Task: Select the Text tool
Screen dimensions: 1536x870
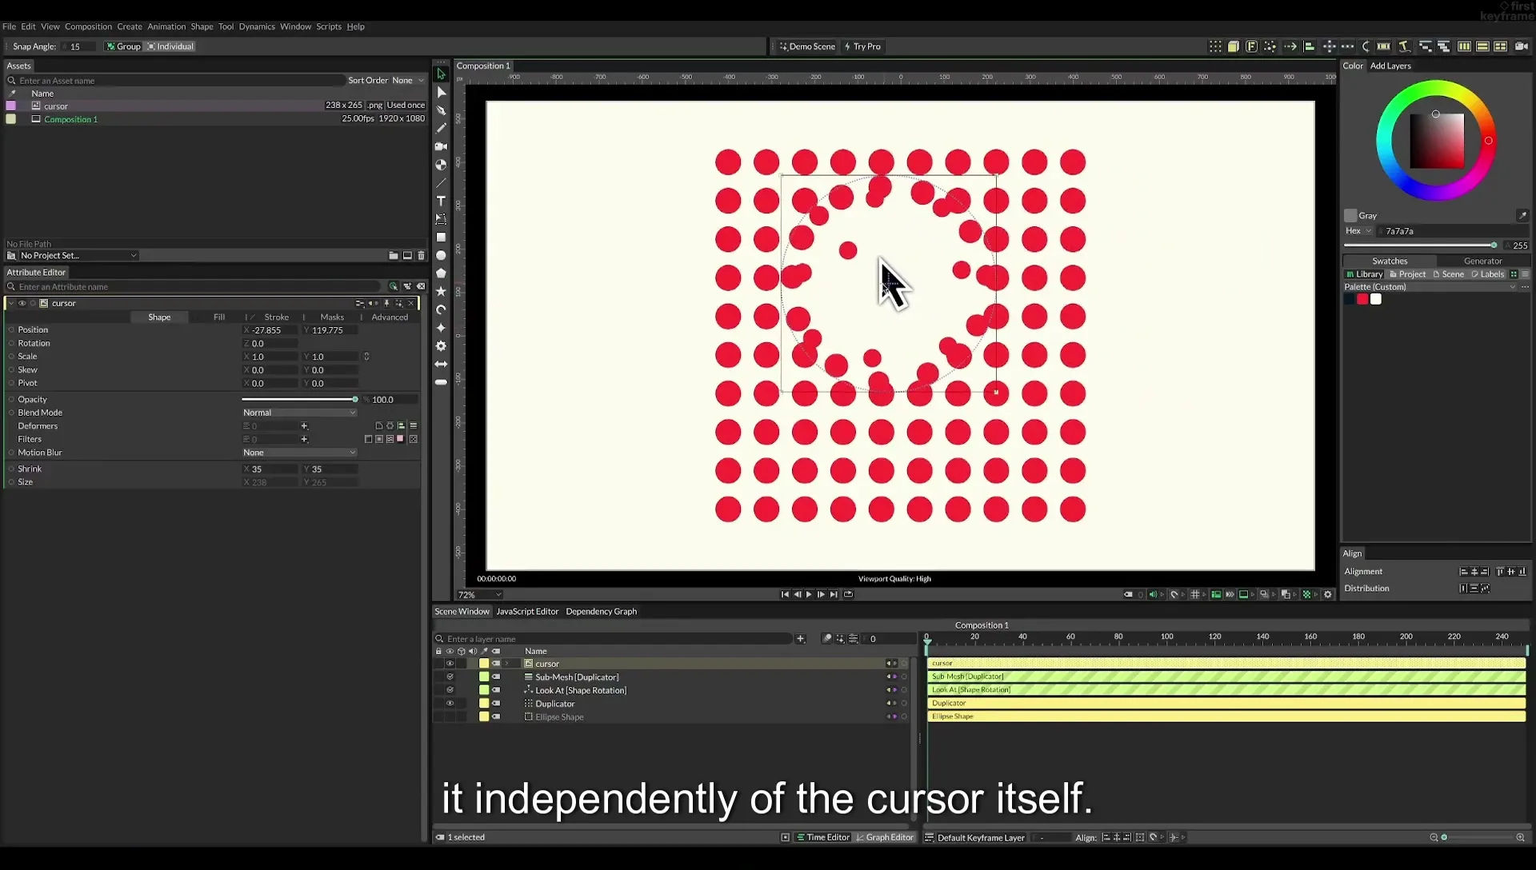Action: pyautogui.click(x=441, y=201)
